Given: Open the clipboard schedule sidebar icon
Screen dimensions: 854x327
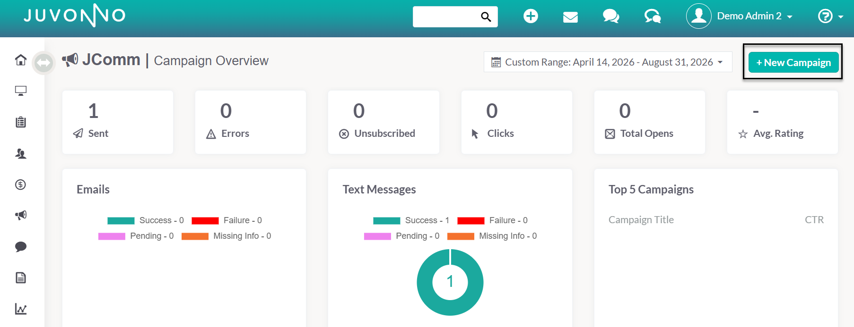Looking at the screenshot, I should click(20, 122).
